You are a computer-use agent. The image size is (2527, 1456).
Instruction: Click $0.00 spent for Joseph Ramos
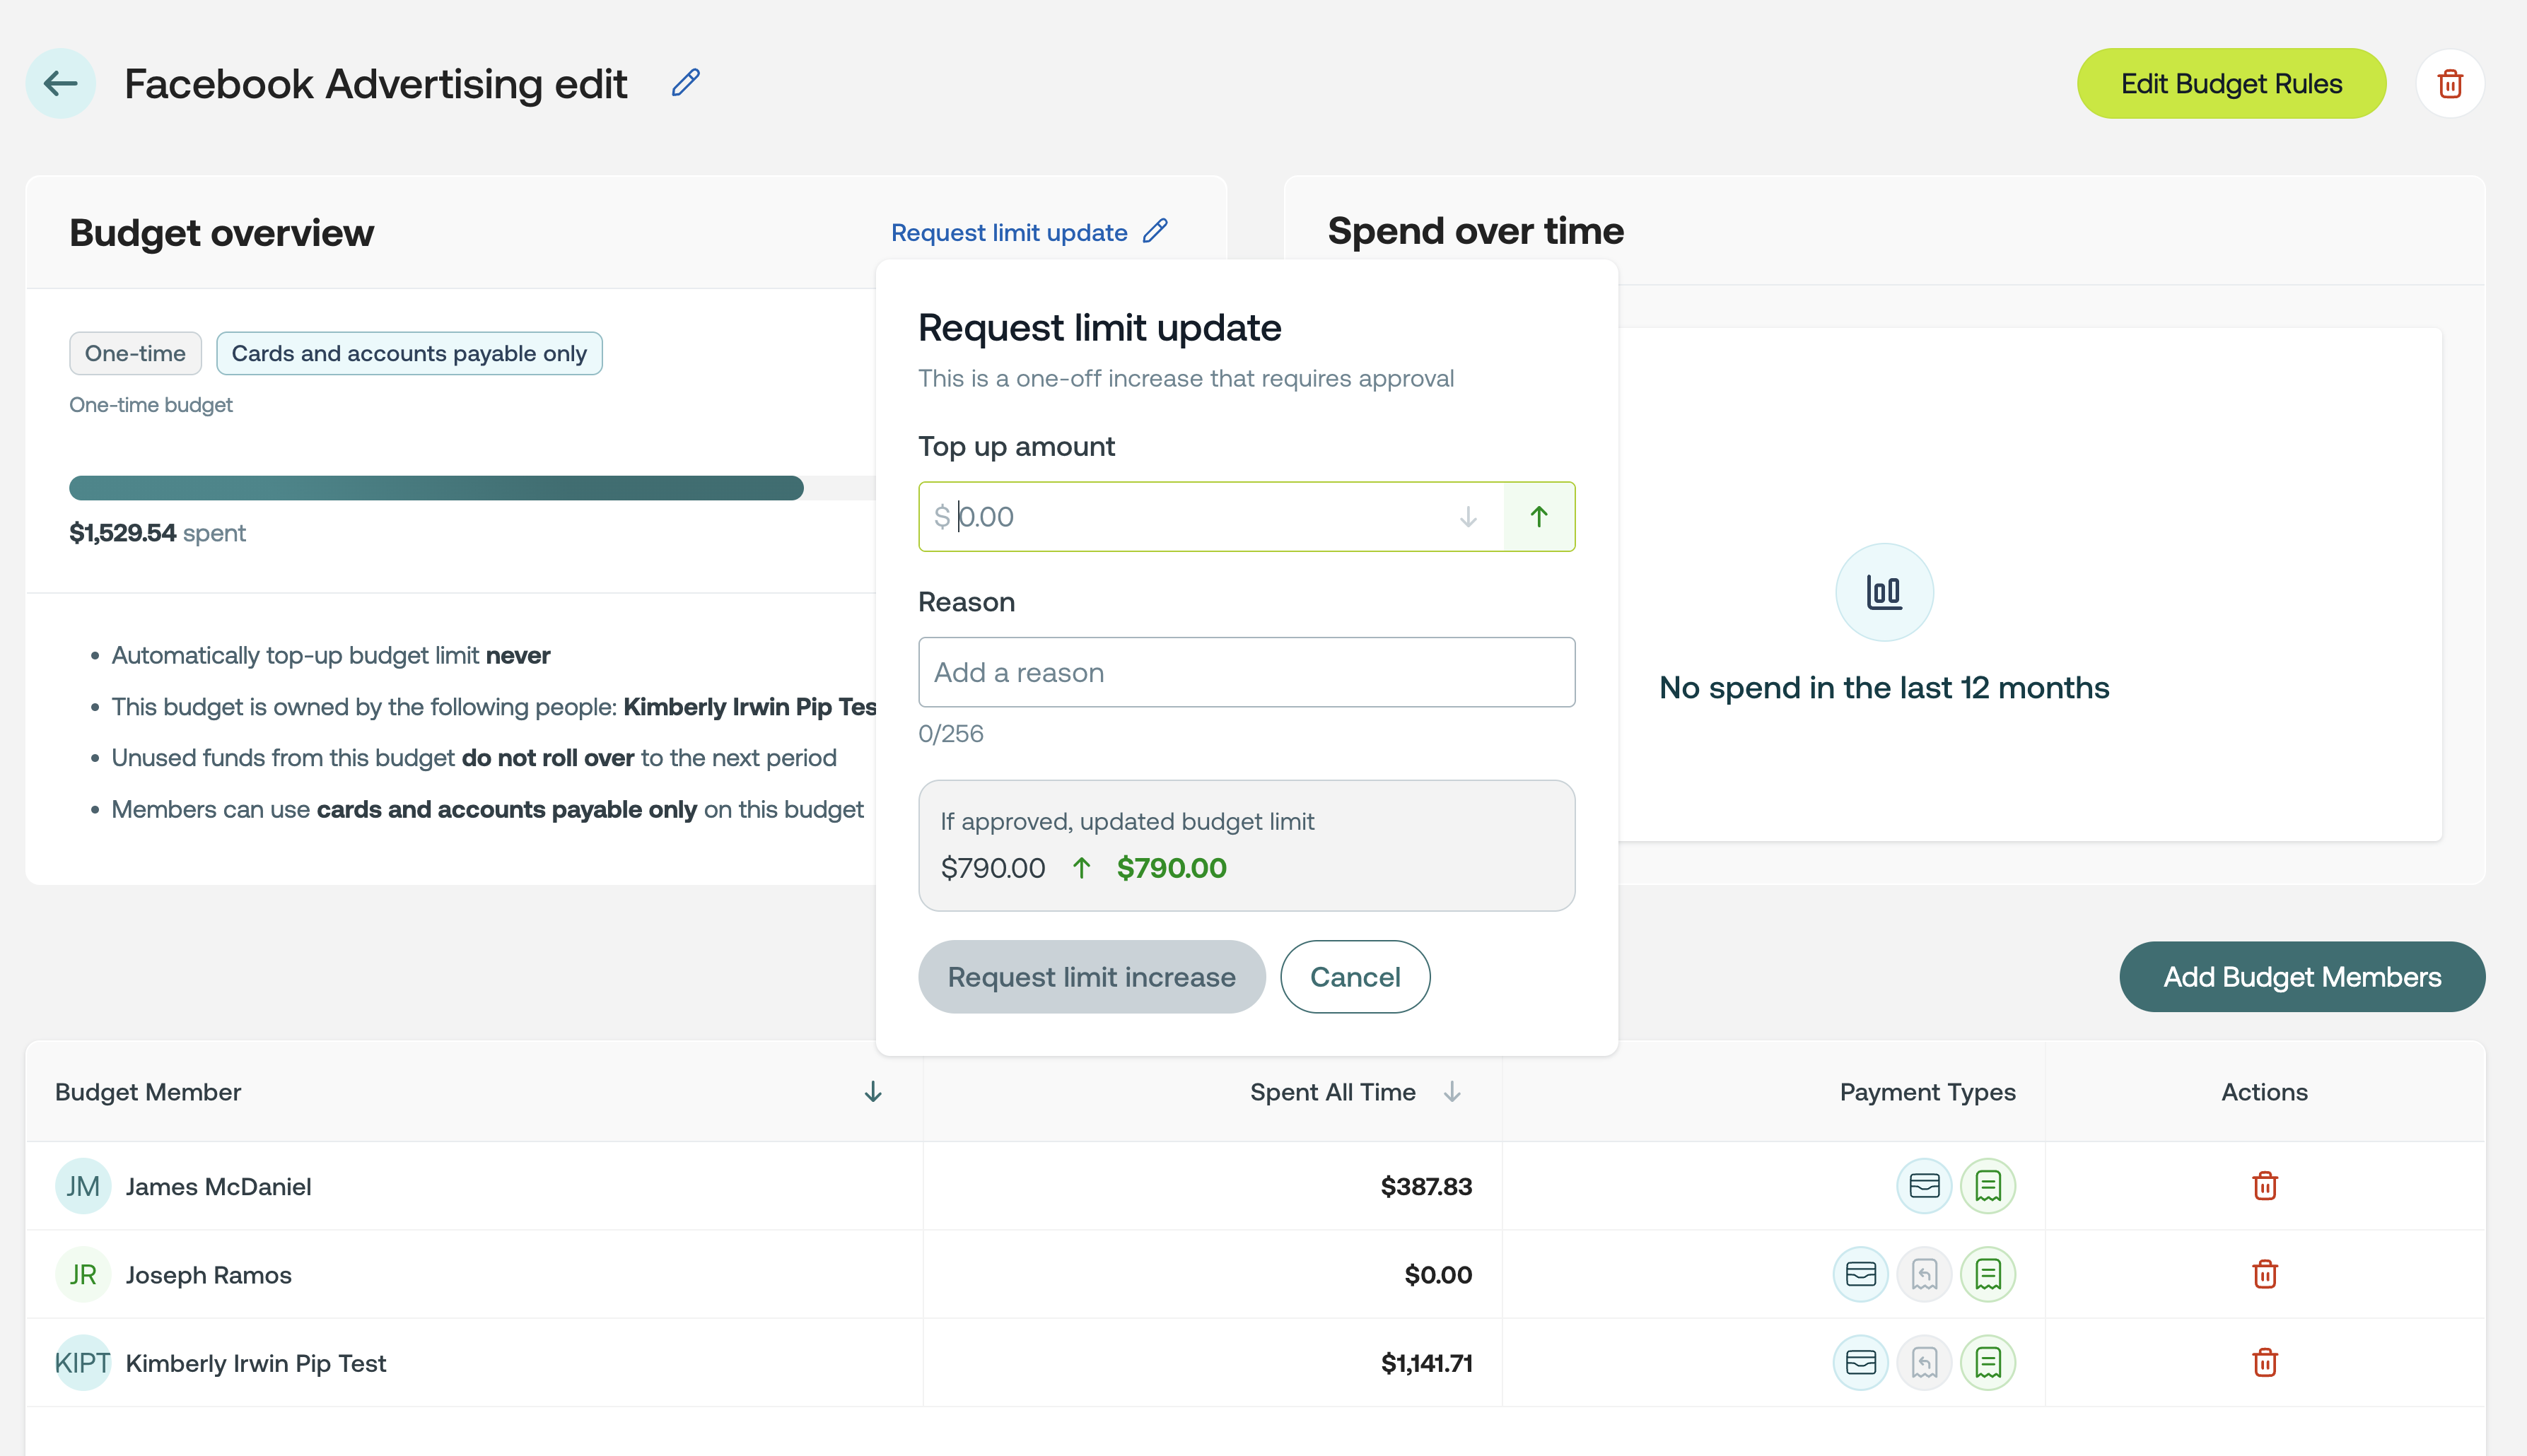(1437, 1275)
